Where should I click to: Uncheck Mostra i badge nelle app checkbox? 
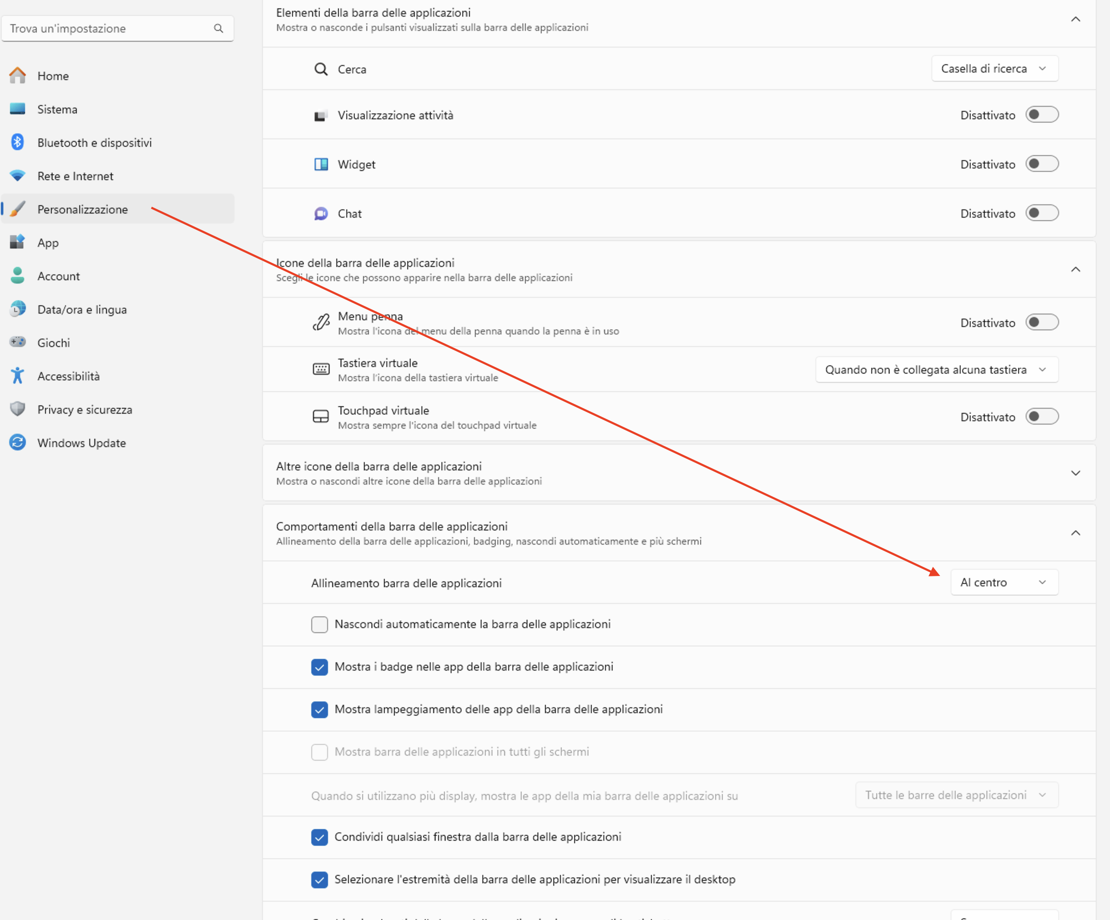[319, 667]
